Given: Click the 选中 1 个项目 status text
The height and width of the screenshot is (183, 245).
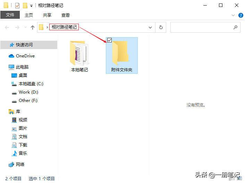Looking at the screenshot, I should (x=42, y=178).
